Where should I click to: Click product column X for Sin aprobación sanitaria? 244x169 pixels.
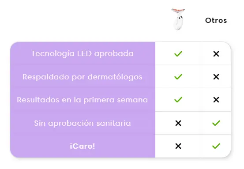(178, 123)
